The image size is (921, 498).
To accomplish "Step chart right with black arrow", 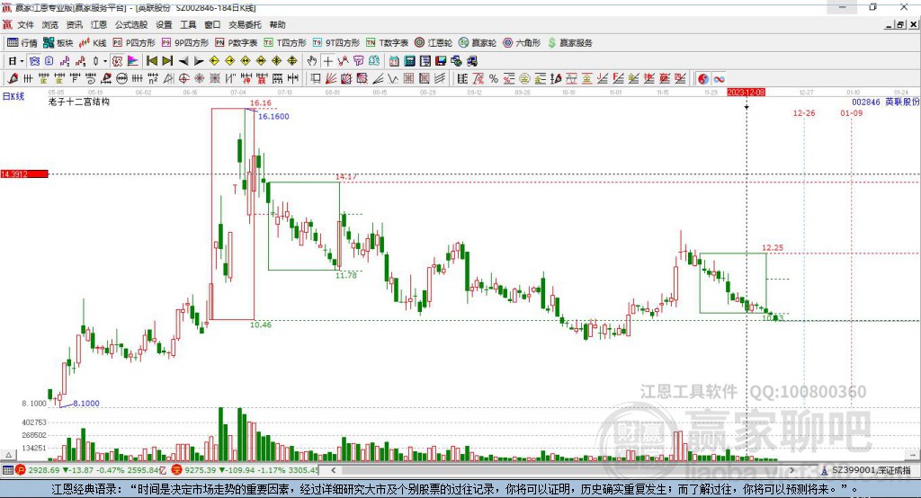I will 199,61.
